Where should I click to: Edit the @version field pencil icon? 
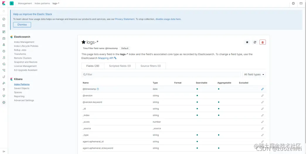263,96
